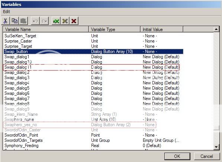222x162 pixels.
Task: Click the Paste clipboard icon
Action: coord(24,21)
